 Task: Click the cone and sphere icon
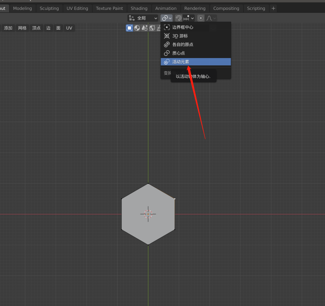pos(145,28)
